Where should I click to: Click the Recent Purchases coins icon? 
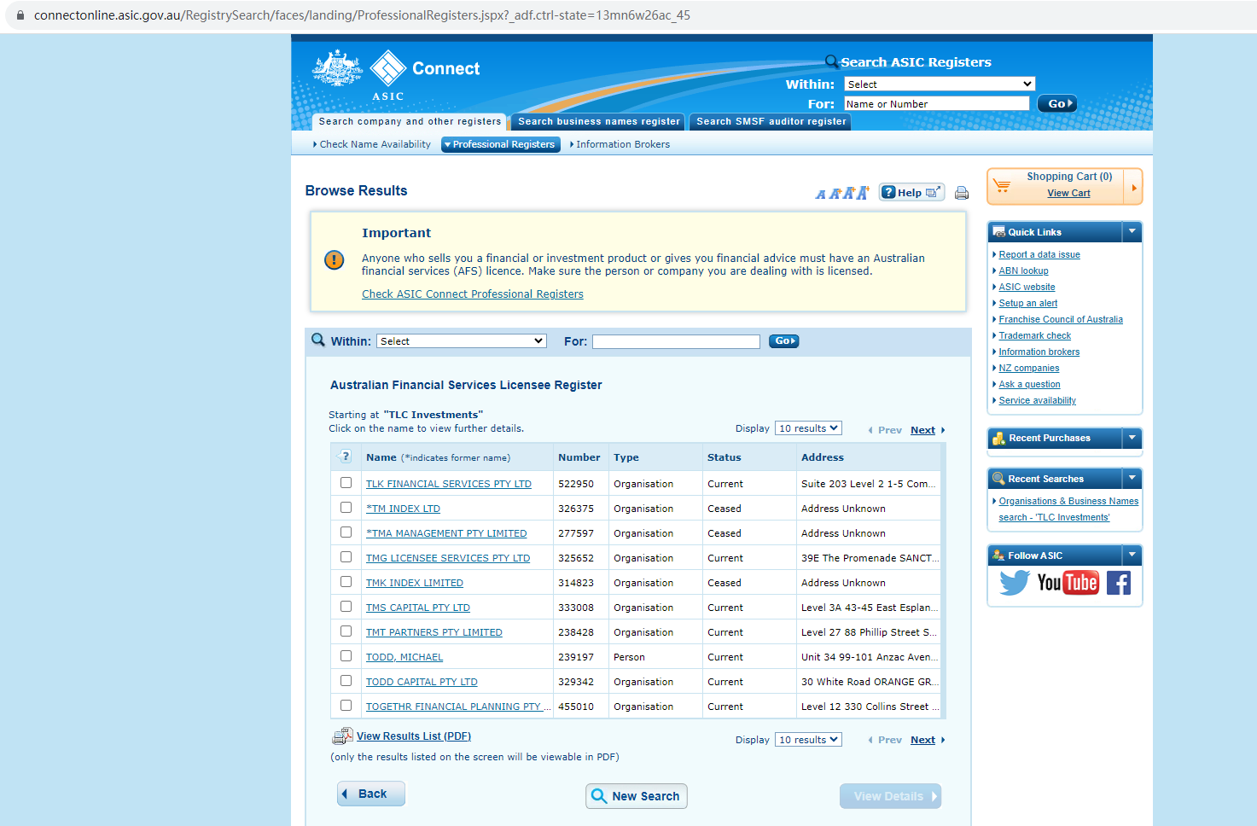998,439
